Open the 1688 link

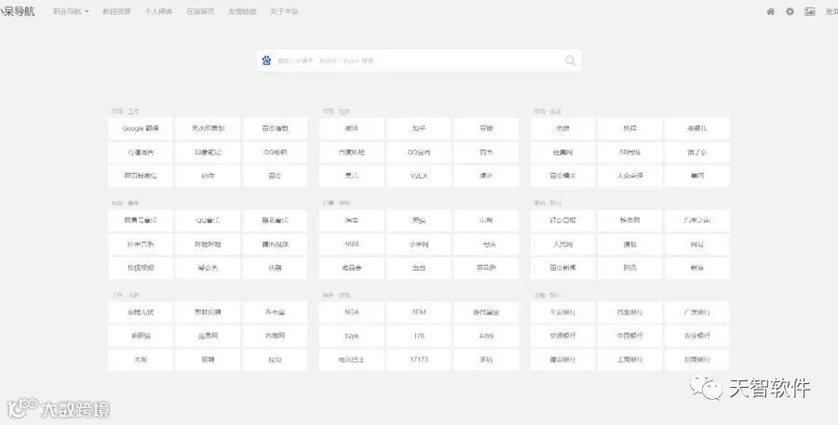(352, 244)
